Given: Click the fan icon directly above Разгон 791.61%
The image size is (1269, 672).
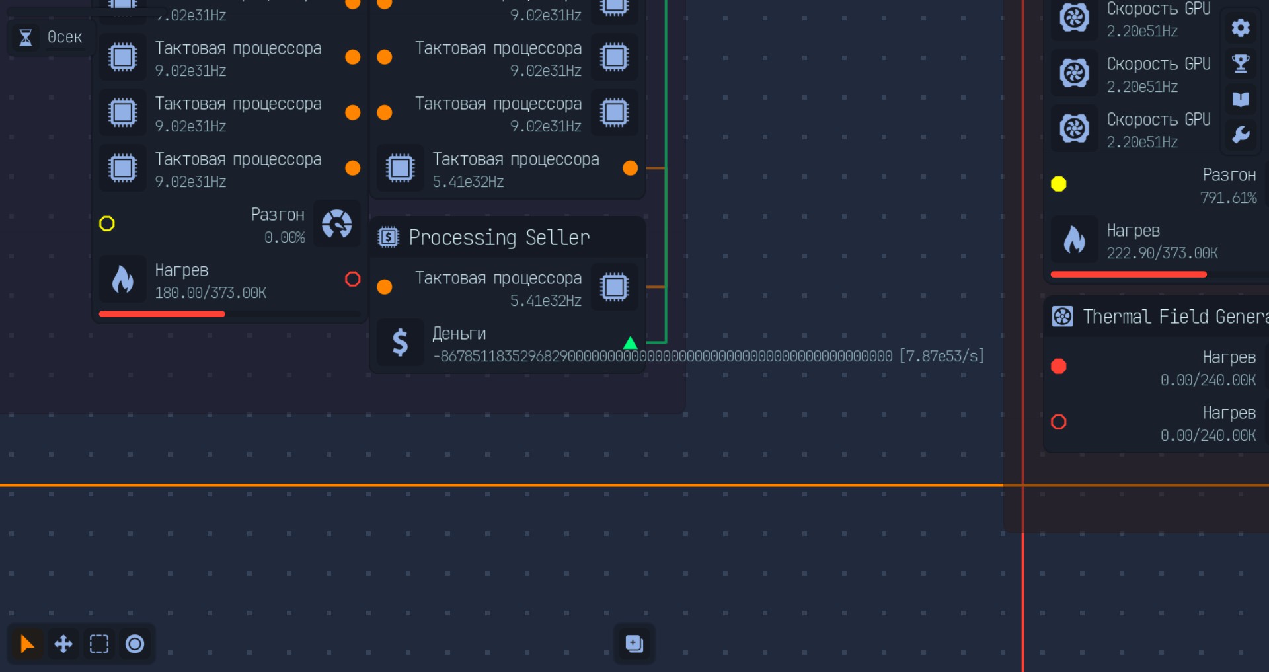Looking at the screenshot, I should click(1075, 128).
